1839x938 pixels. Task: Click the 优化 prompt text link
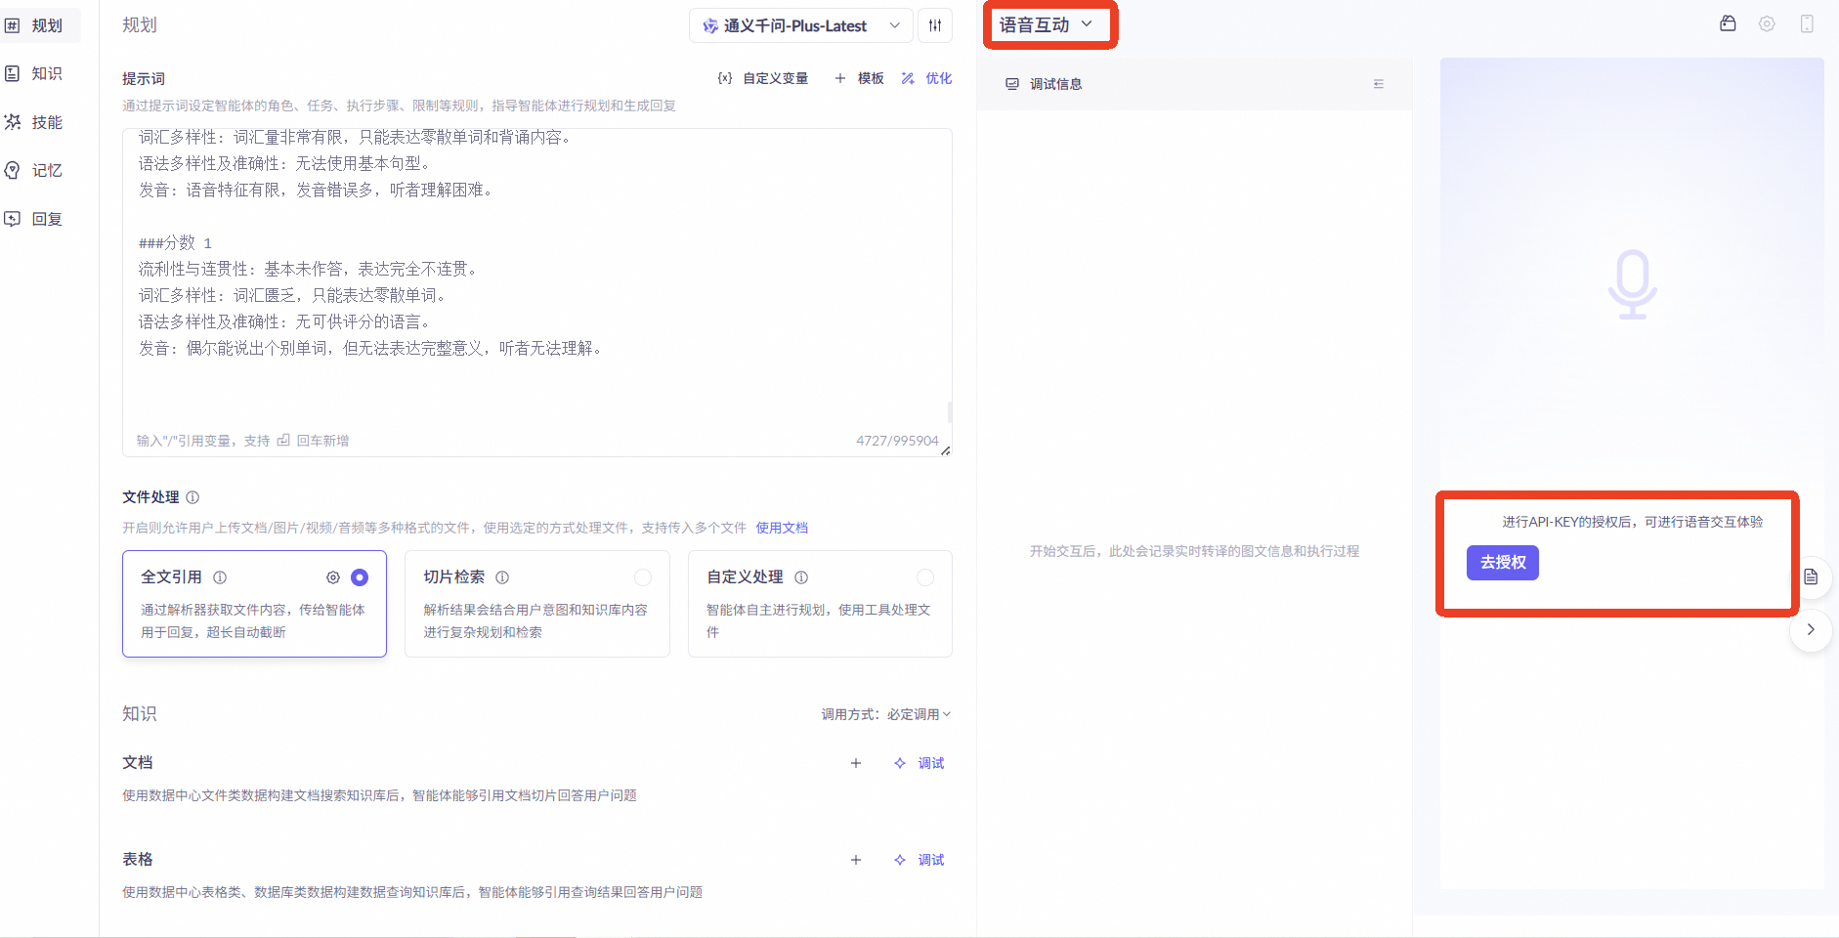939,78
